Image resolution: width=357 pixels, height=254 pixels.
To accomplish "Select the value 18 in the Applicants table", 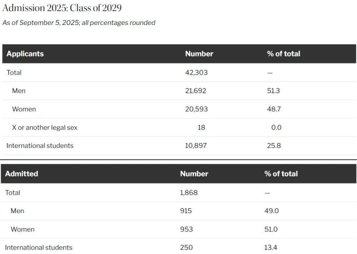I will (201, 127).
